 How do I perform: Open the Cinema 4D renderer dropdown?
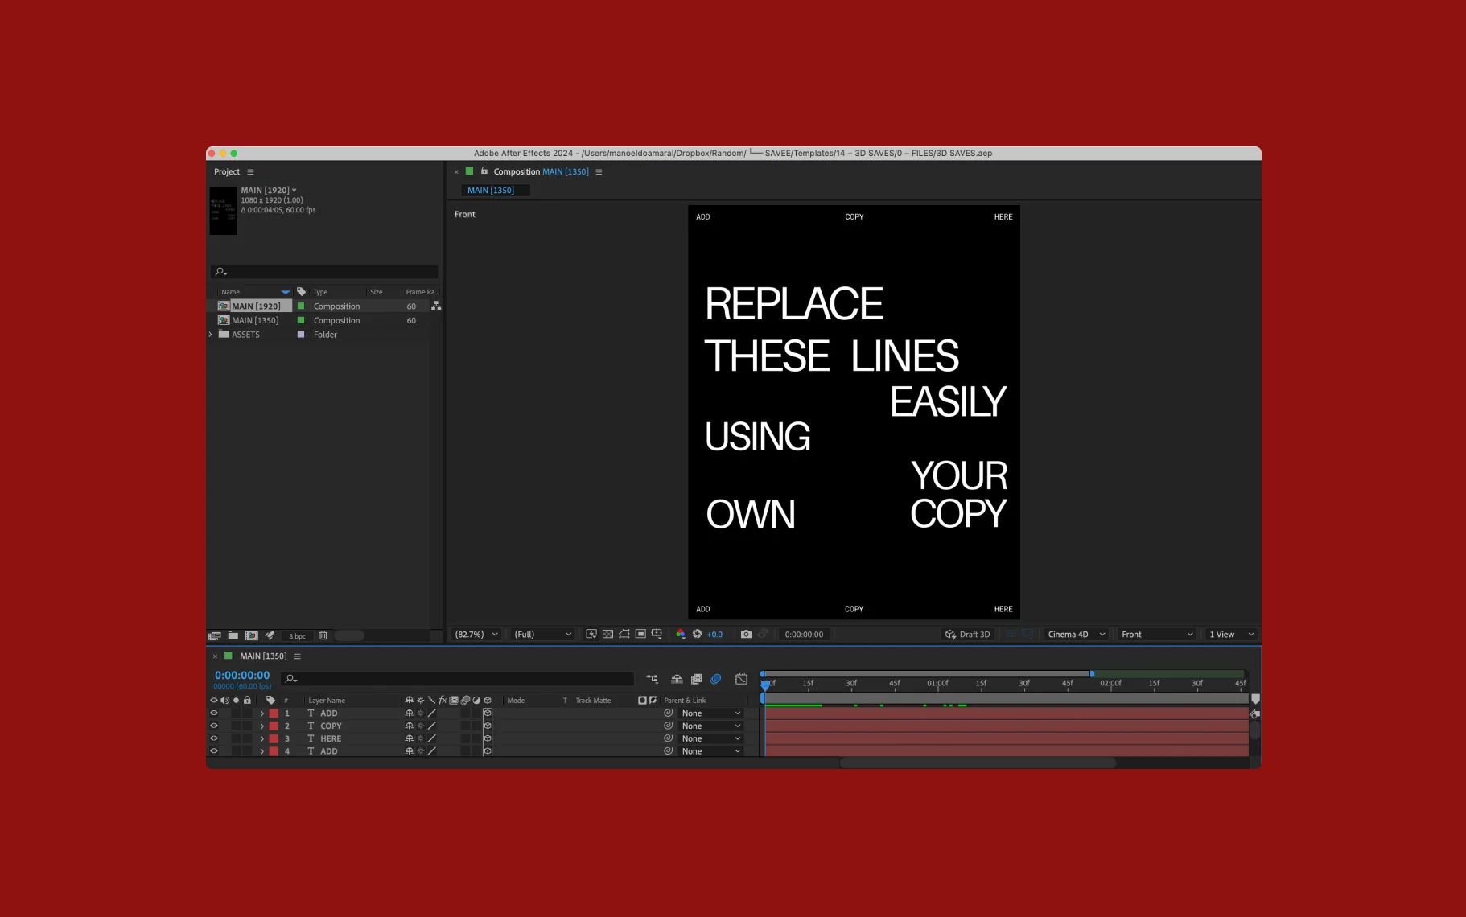pyautogui.click(x=1076, y=635)
